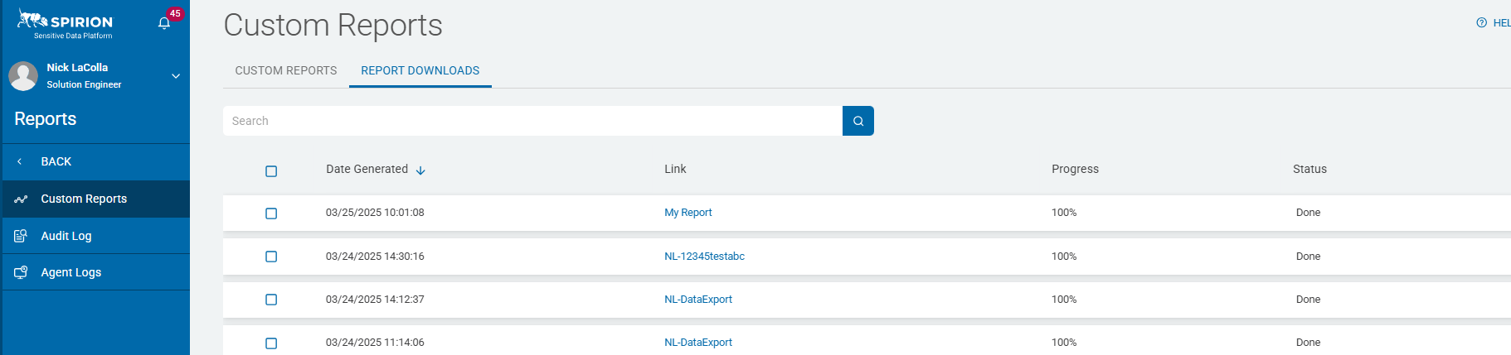
Task: Switch to the Custom Reports tab
Action: (285, 70)
